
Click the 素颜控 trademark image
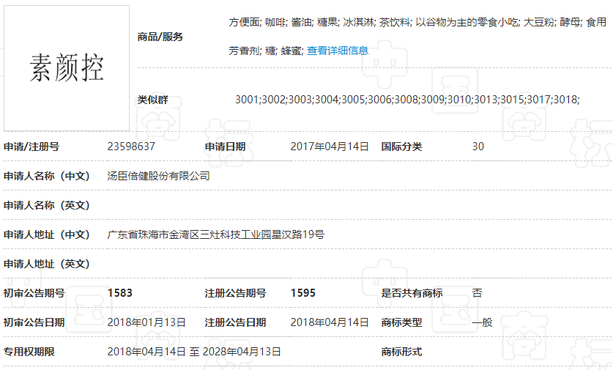tap(67, 68)
